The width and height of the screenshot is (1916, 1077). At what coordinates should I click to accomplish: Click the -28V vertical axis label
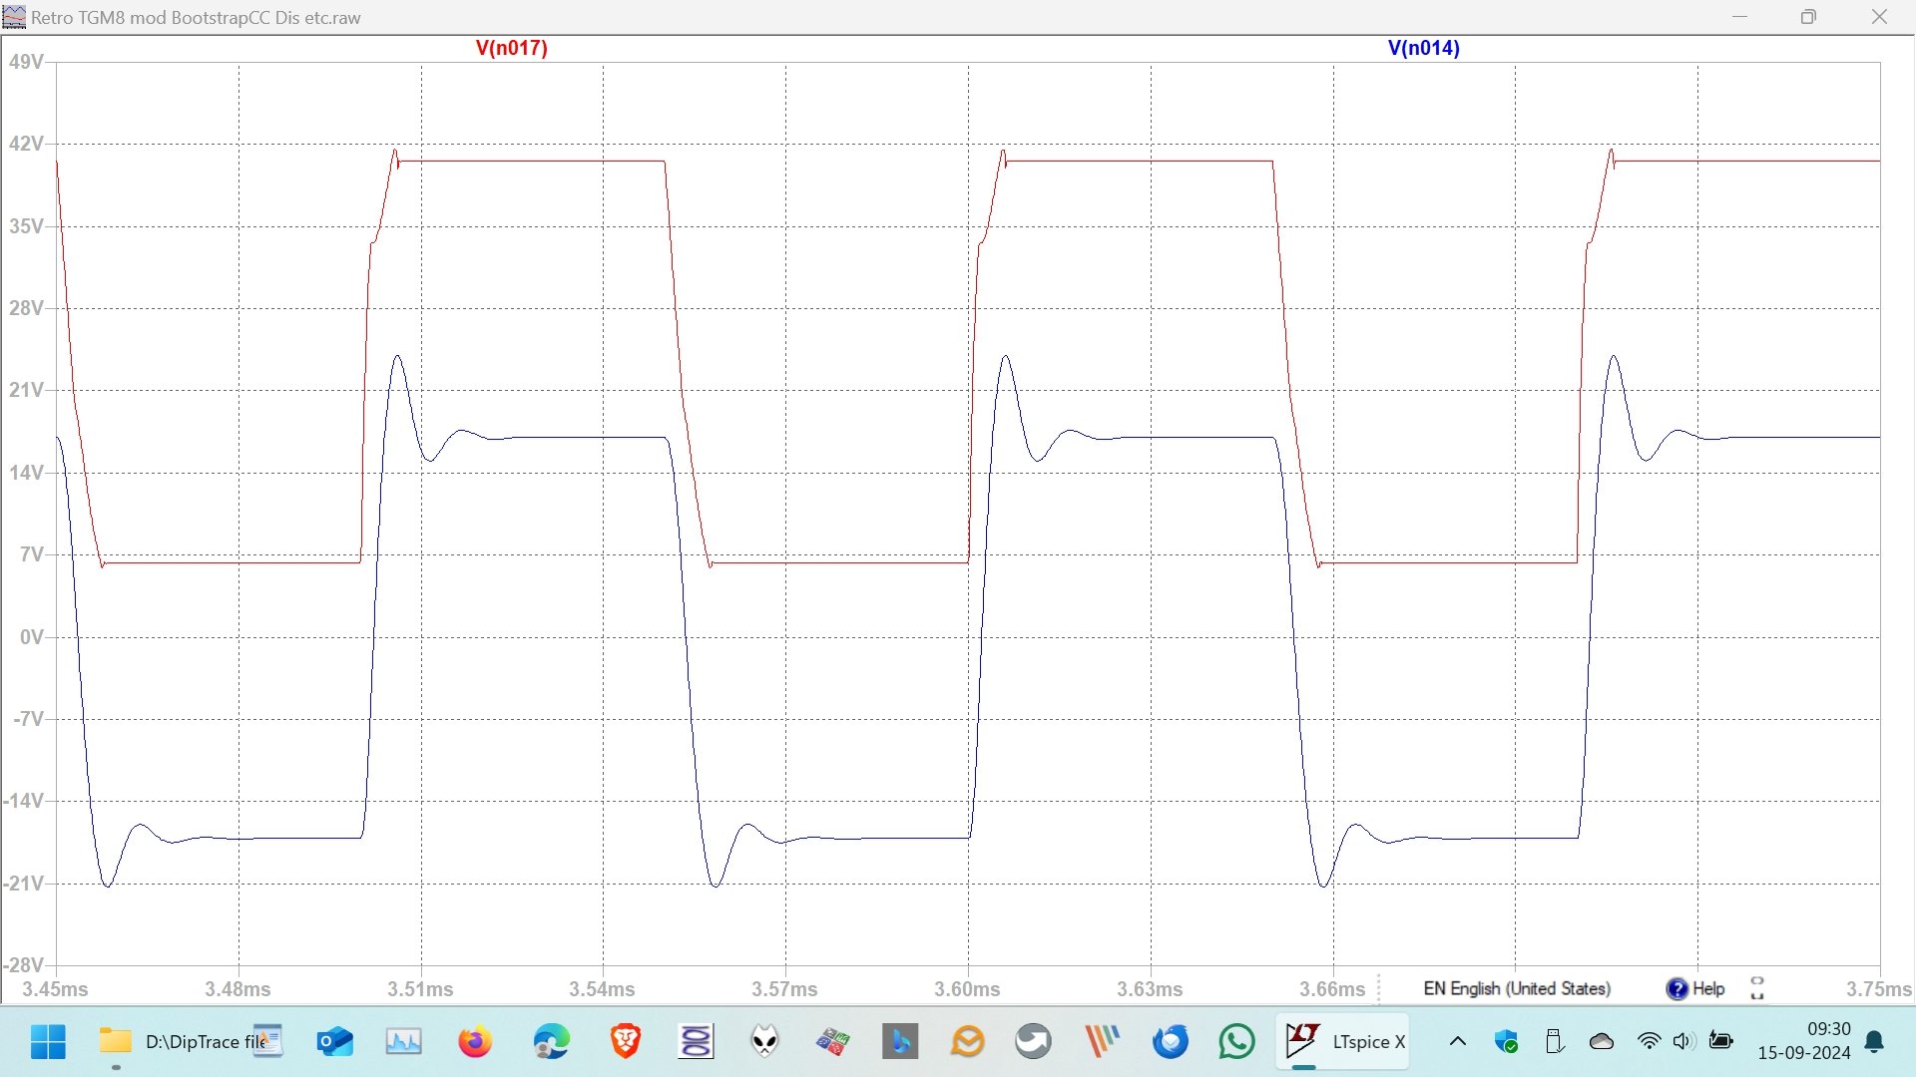point(24,965)
